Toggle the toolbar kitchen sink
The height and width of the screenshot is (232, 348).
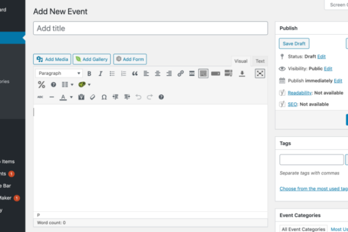pos(204,74)
